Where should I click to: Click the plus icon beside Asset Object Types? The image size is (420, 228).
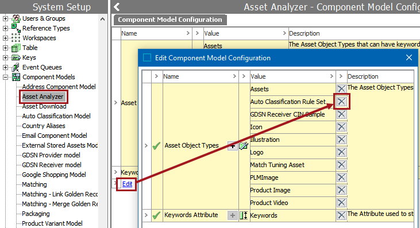pyautogui.click(x=233, y=146)
